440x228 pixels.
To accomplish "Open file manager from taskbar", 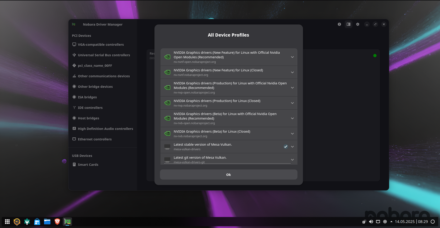I will (x=47, y=222).
